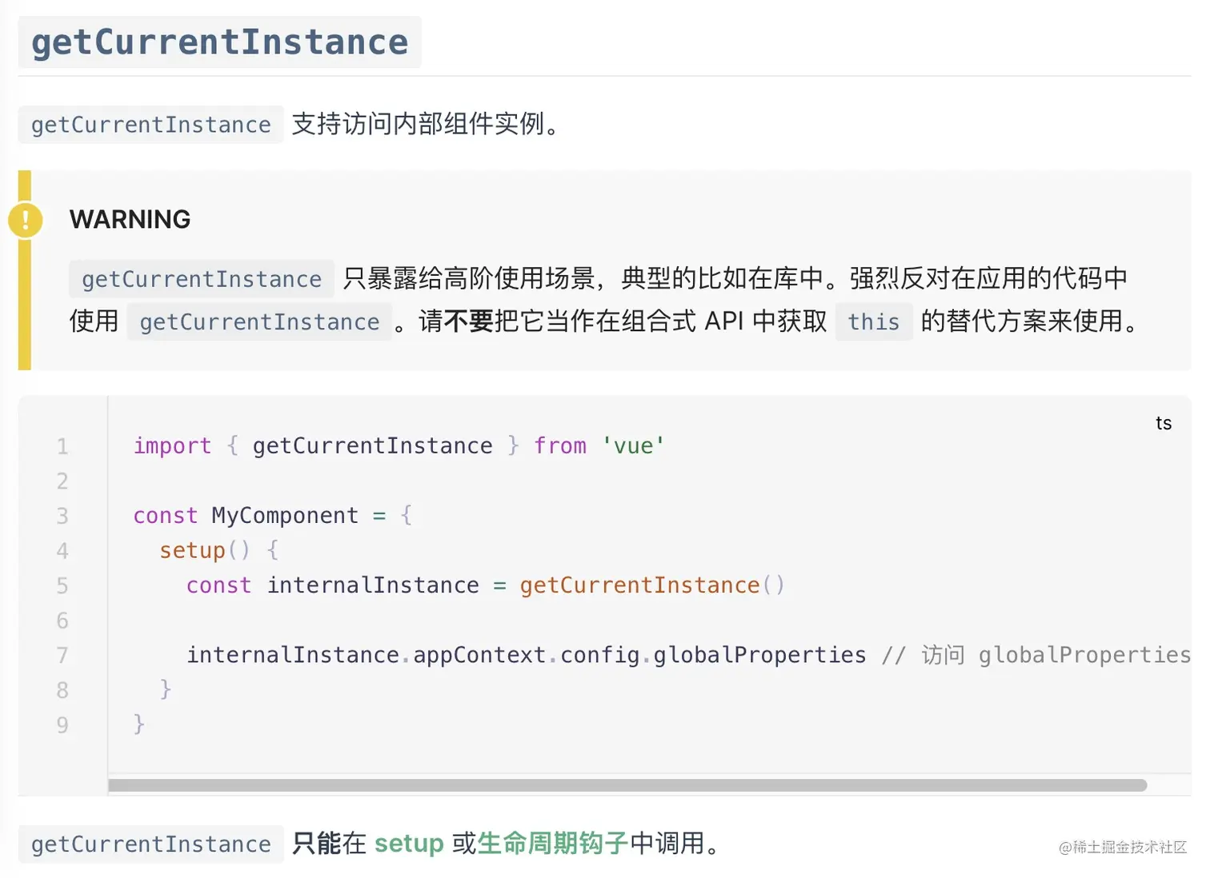This screenshot has width=1210, height=878.
Task: Click the code block horizontal scrollbar
Action: point(627,785)
